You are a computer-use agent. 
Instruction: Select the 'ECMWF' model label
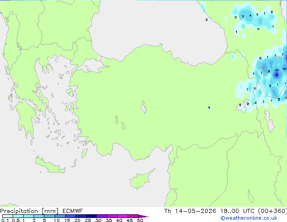click(72, 211)
